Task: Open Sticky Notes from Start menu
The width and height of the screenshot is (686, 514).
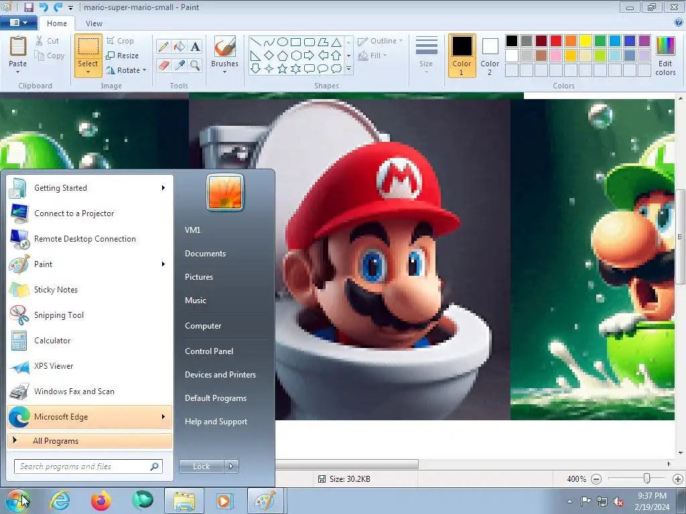Action: pos(90,290)
